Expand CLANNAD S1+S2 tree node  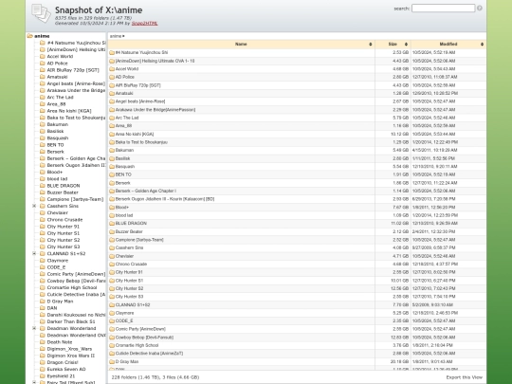click(34, 254)
